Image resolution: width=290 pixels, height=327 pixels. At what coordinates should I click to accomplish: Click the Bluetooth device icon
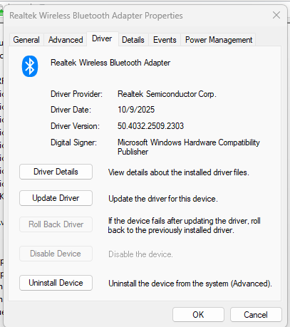[x=30, y=66]
